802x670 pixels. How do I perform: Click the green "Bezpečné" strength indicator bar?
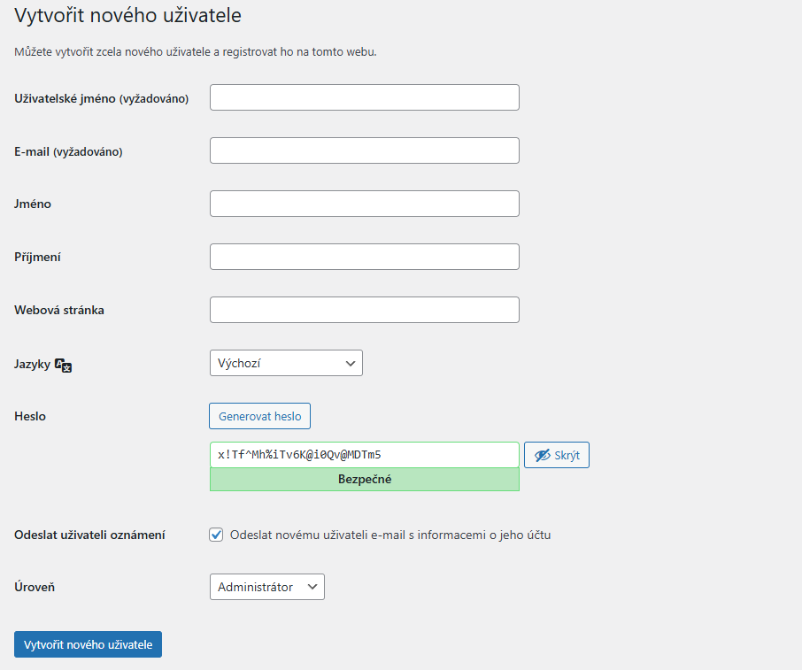[x=364, y=479]
